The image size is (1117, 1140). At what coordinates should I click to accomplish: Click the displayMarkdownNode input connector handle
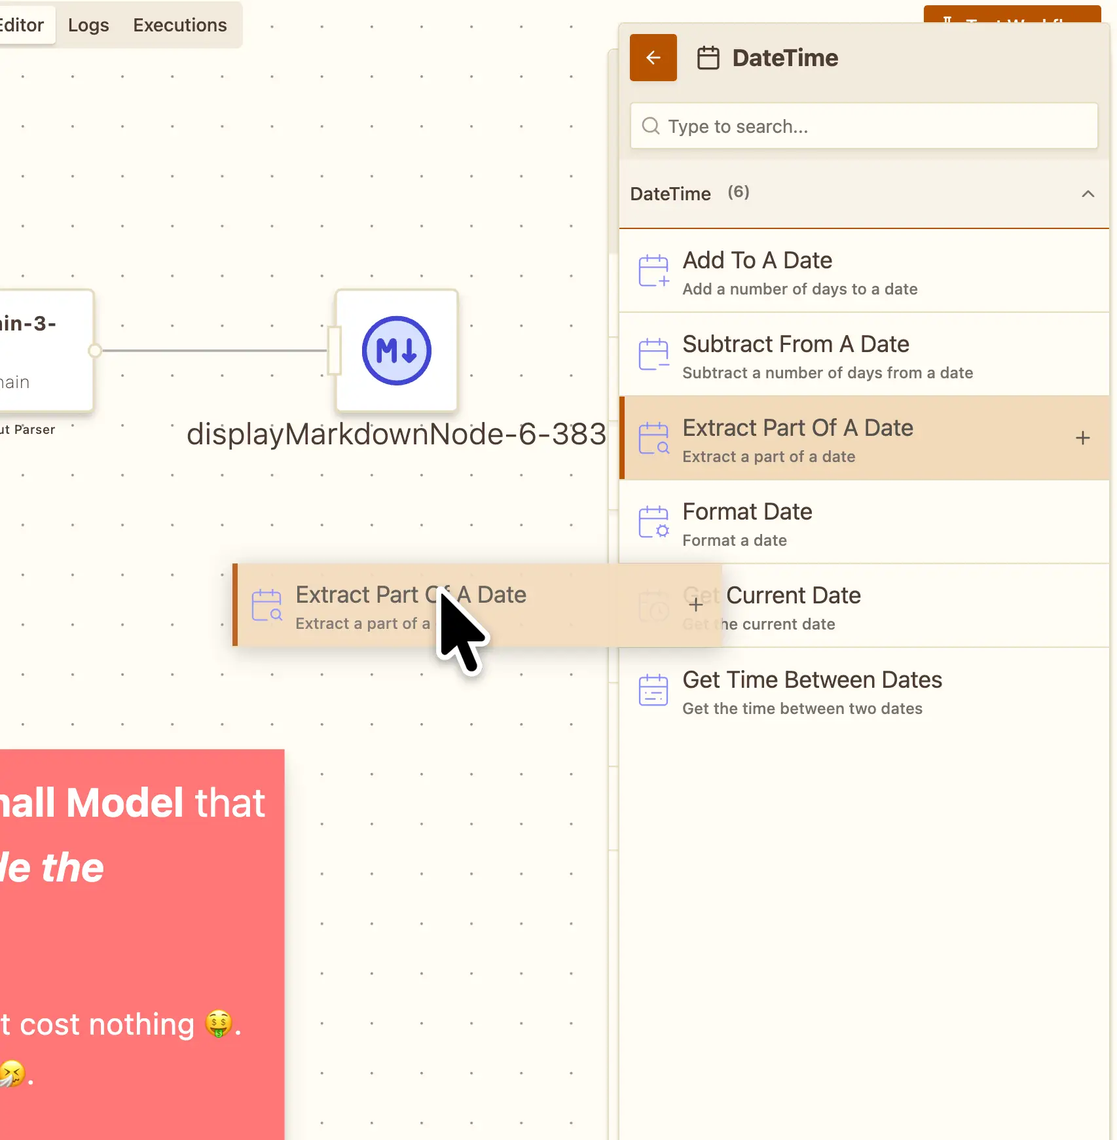click(334, 351)
